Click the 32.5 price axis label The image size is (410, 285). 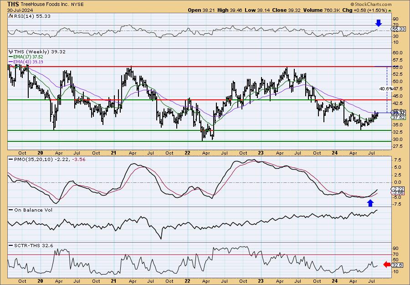pyautogui.click(x=397, y=132)
